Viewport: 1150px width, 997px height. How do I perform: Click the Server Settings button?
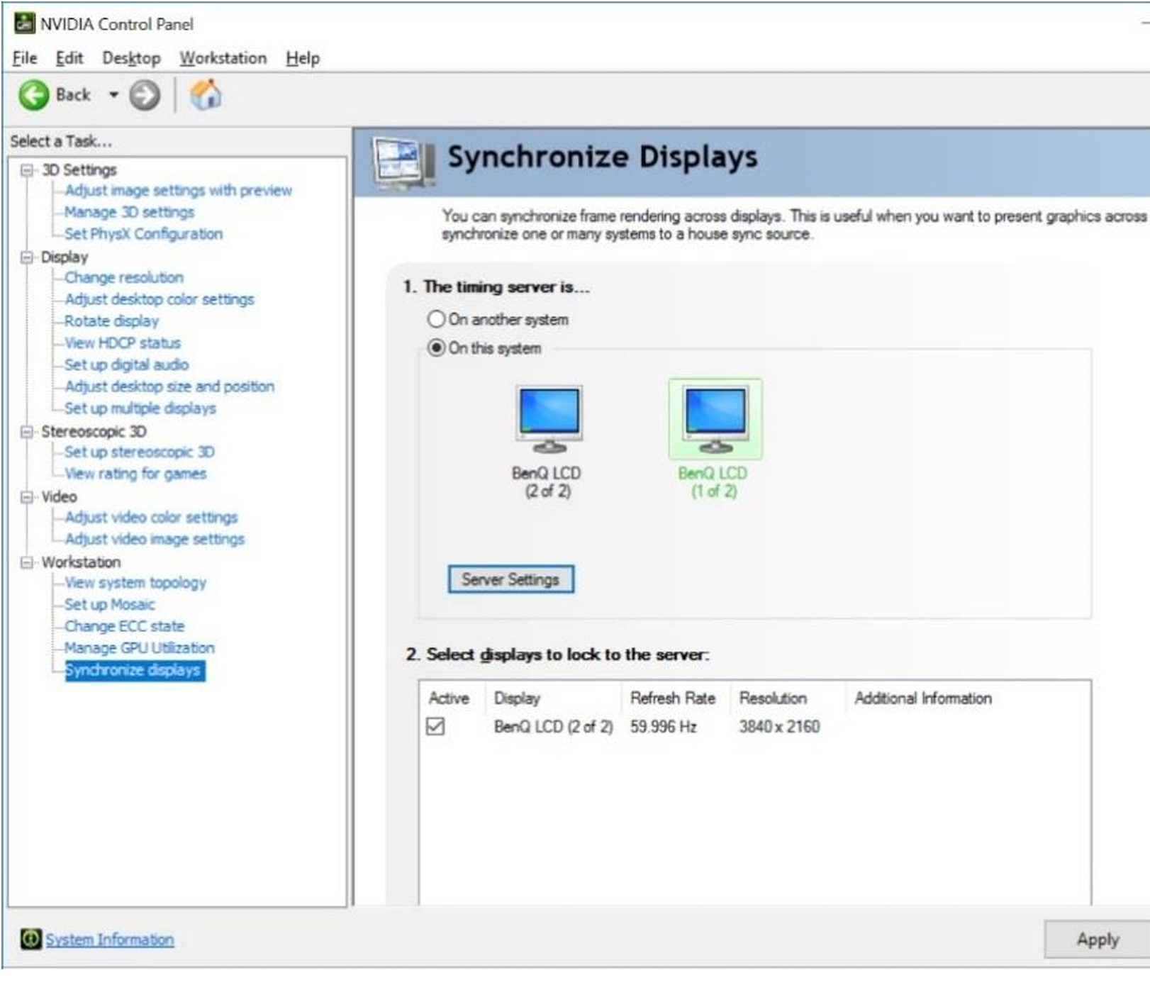[510, 579]
